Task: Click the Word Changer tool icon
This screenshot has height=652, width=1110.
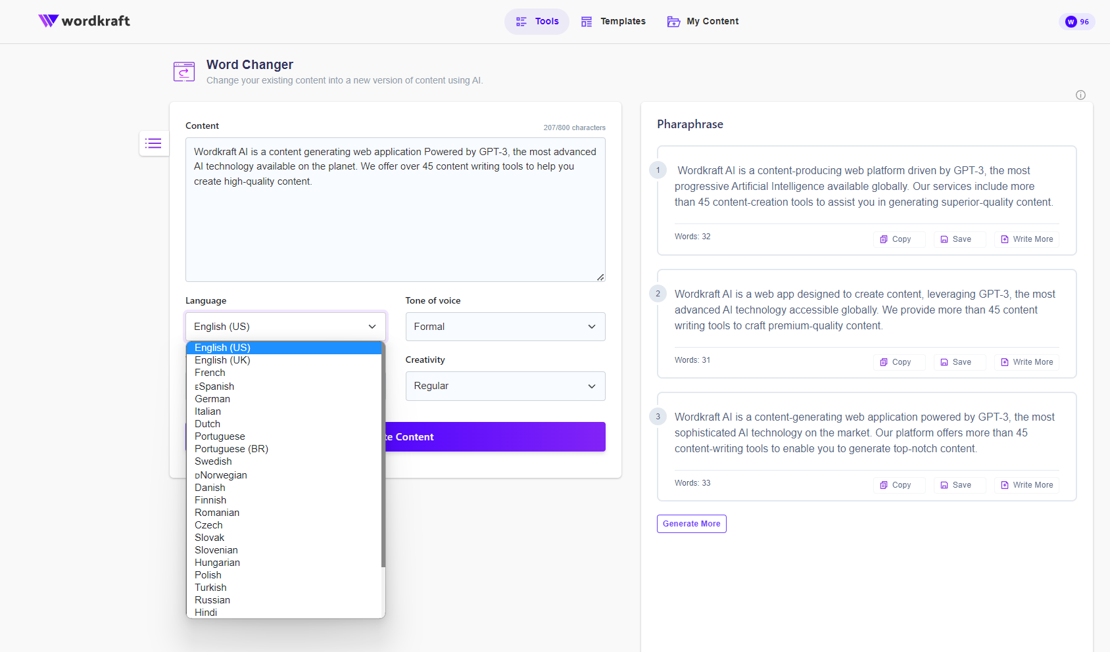Action: point(184,72)
